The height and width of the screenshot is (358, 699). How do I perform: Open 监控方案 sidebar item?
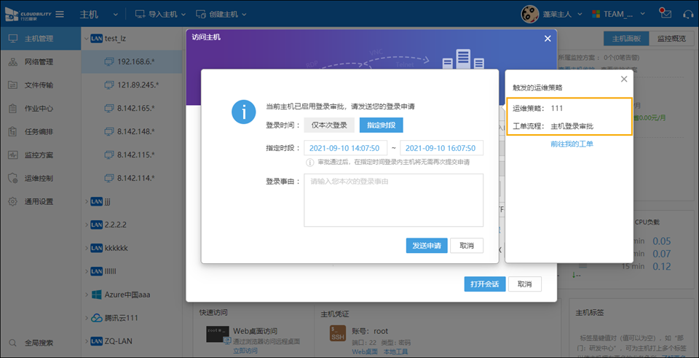39,155
